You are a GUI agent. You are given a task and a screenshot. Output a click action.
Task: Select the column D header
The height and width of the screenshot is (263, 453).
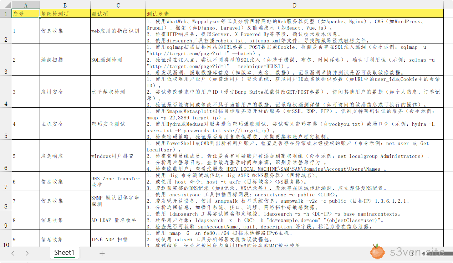coord(295,5)
